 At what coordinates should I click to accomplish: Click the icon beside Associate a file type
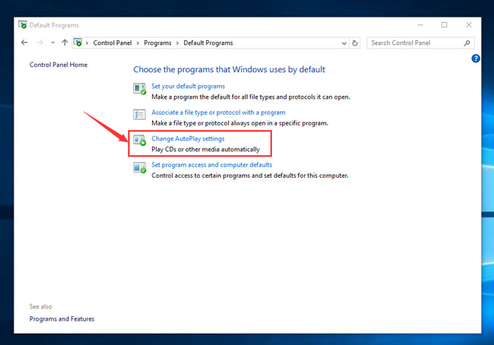[x=140, y=115]
